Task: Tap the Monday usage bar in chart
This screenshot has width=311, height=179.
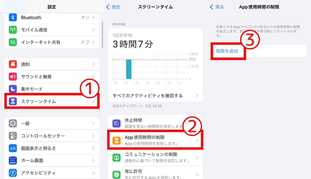Action: [129, 69]
